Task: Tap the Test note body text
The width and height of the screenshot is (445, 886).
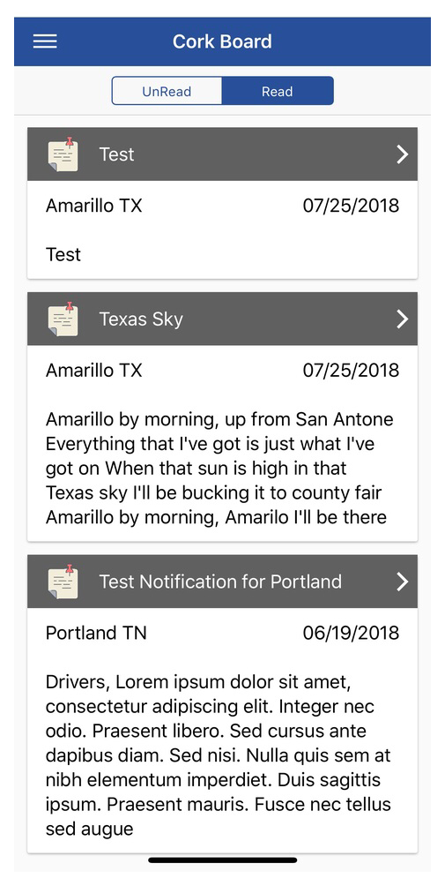Action: pos(63,254)
